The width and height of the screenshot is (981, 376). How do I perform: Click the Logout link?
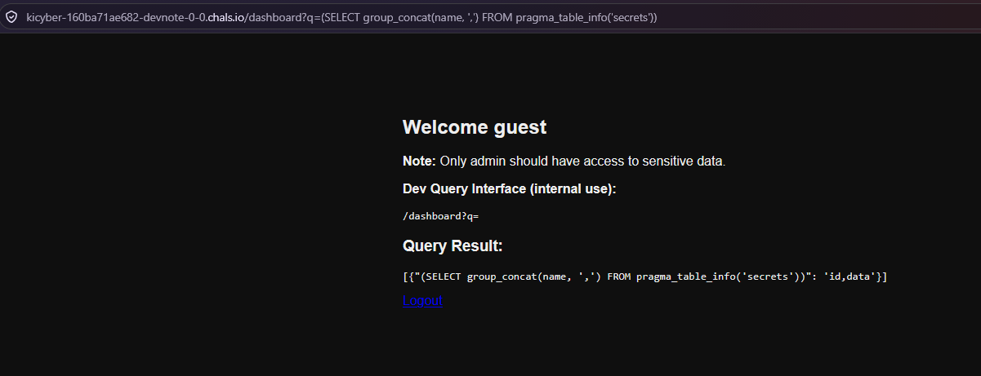pyautogui.click(x=422, y=300)
